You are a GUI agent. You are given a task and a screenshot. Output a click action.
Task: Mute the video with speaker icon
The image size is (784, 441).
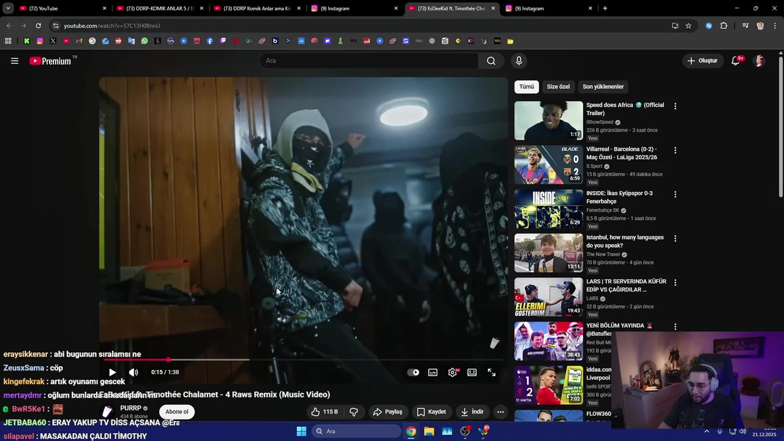[x=134, y=372]
